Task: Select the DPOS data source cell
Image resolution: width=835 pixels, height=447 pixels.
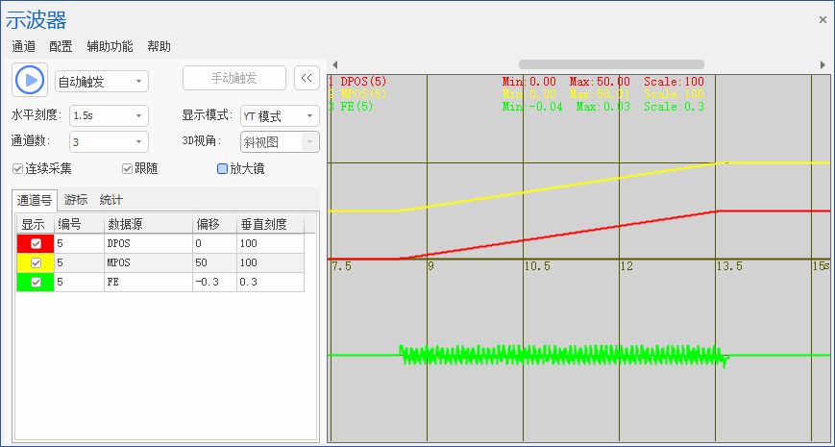Action: coord(148,243)
